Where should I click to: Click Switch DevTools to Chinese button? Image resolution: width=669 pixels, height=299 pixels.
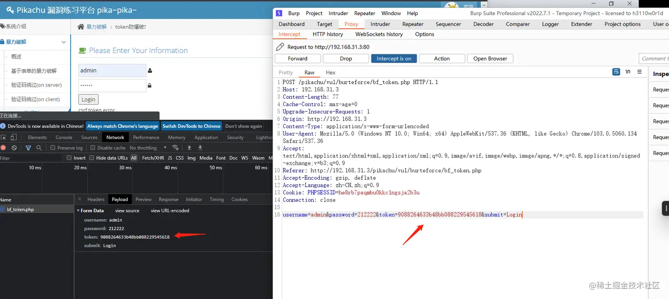coord(191,126)
